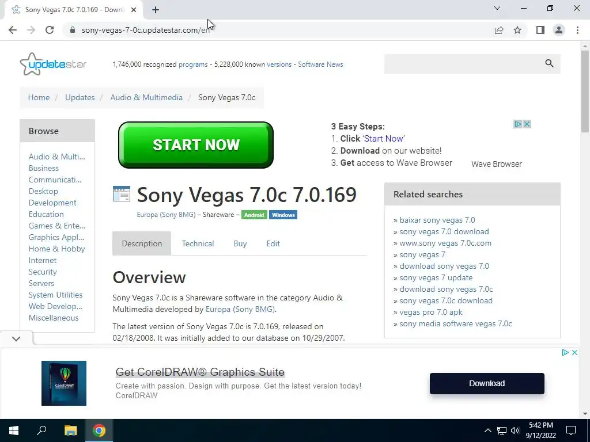The width and height of the screenshot is (590, 442).
Task: Open the Chrome profile avatar
Action: pos(559,30)
